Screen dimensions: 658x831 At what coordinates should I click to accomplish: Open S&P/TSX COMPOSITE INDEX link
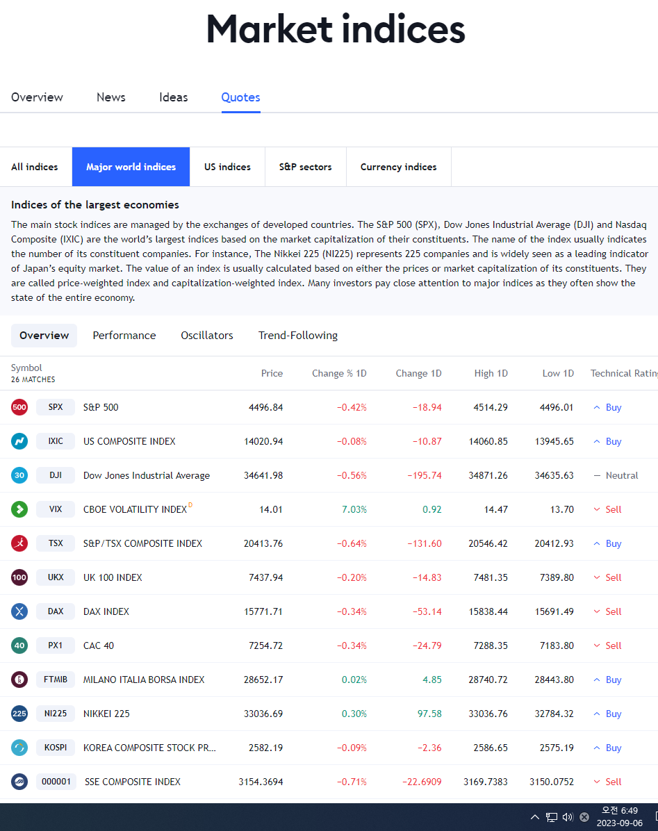point(142,544)
